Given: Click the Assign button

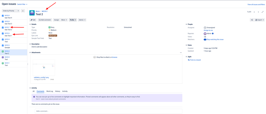Looking at the screenshot, I should 56,20.
